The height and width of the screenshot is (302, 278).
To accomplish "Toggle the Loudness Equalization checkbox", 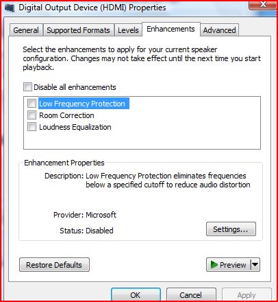I will pyautogui.click(x=31, y=127).
